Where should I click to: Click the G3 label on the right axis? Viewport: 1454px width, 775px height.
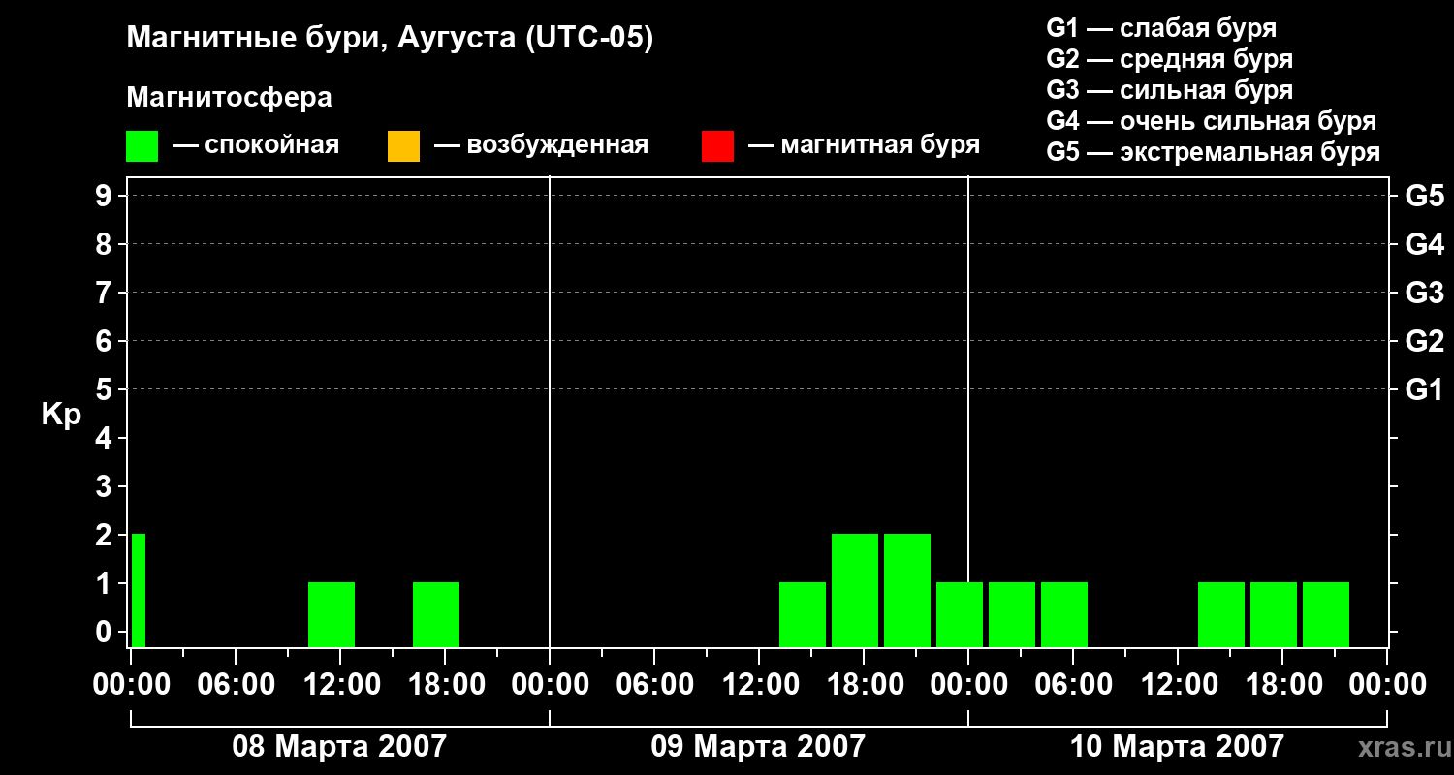[1424, 294]
